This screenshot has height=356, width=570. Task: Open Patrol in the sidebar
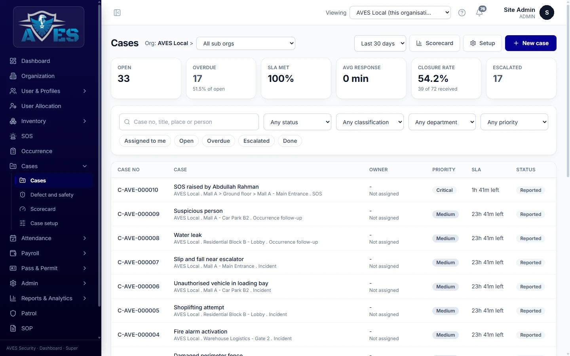[48, 313]
